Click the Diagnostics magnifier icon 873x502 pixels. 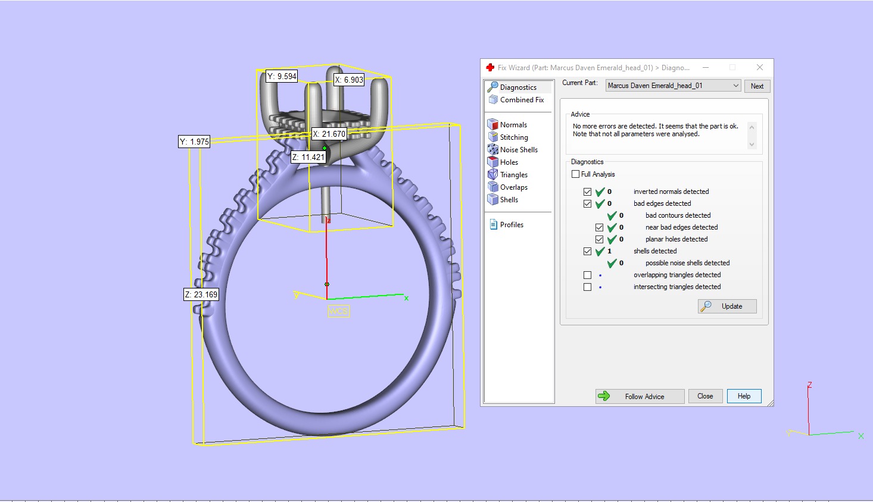point(492,87)
